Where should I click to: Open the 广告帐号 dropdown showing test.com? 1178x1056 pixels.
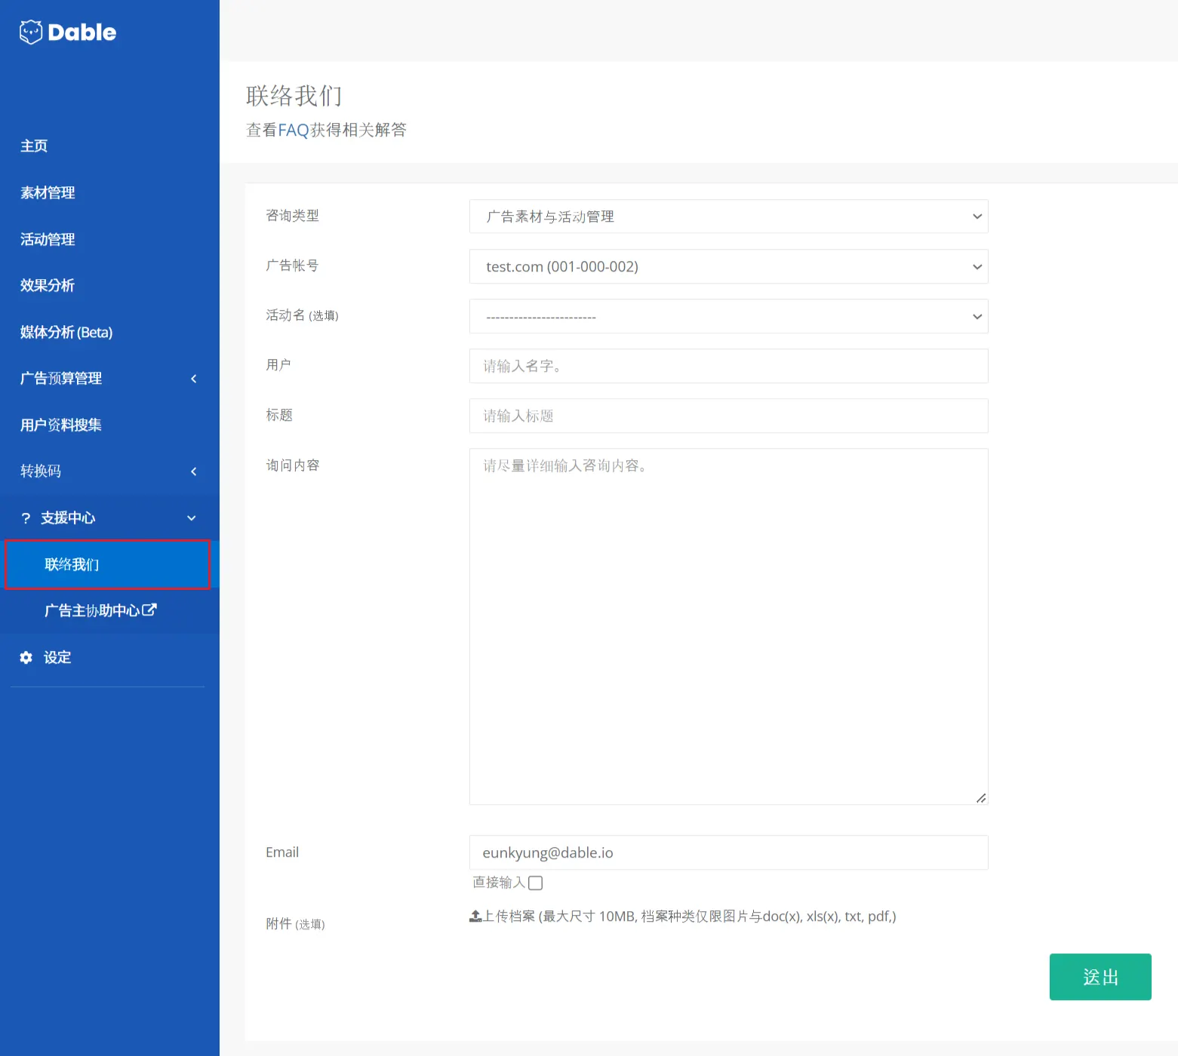coord(729,266)
